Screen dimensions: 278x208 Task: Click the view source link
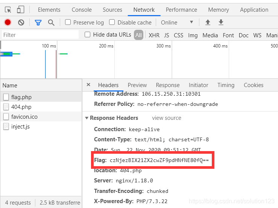pyautogui.click(x=167, y=118)
